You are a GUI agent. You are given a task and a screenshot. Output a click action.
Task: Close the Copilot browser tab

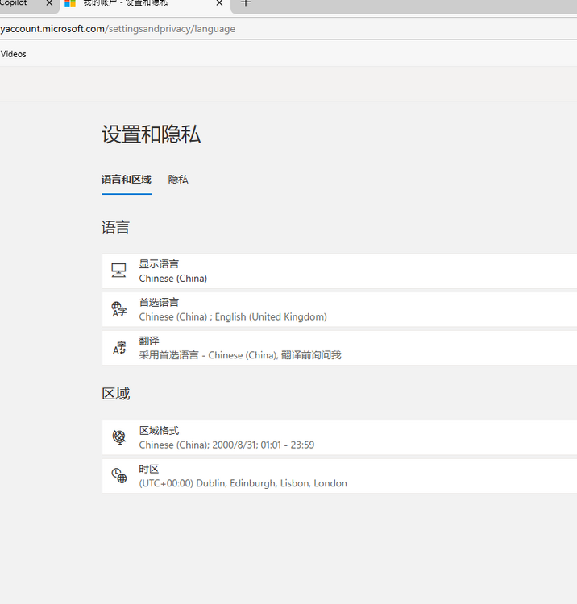coord(49,3)
